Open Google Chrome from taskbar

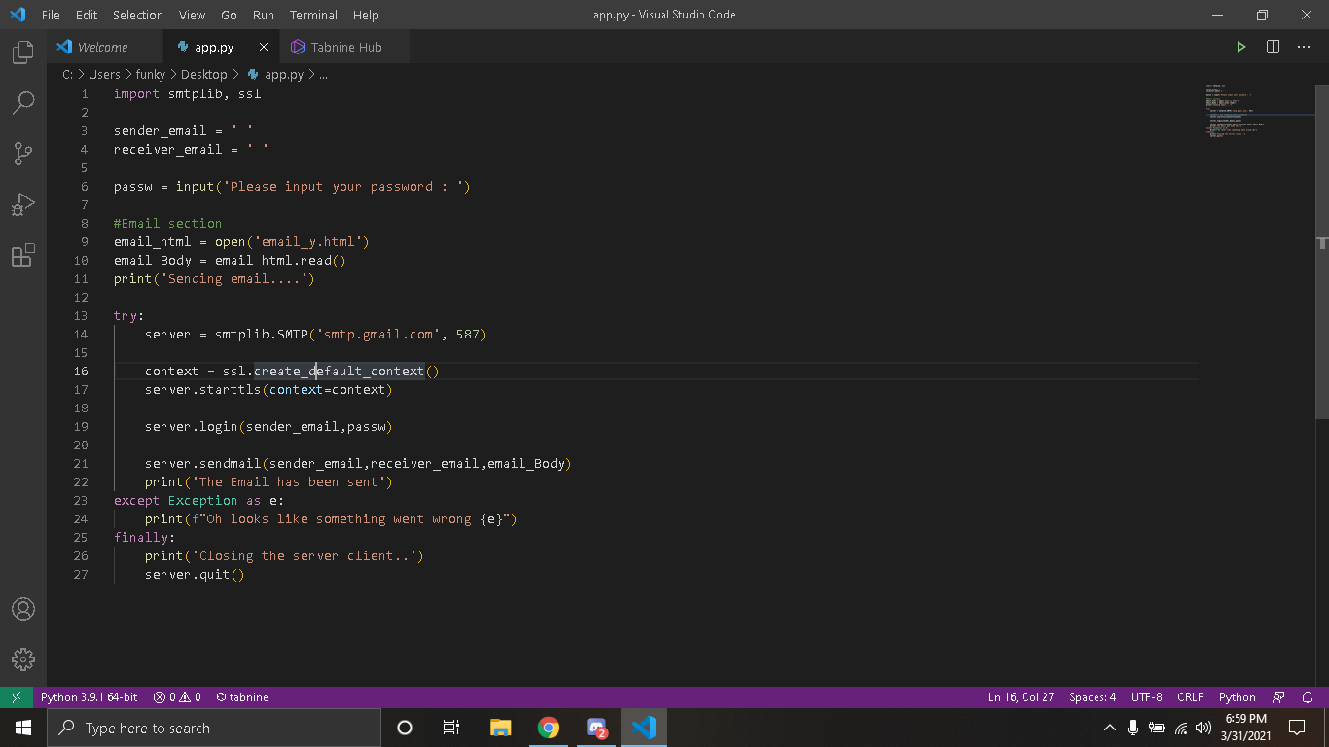[549, 728]
